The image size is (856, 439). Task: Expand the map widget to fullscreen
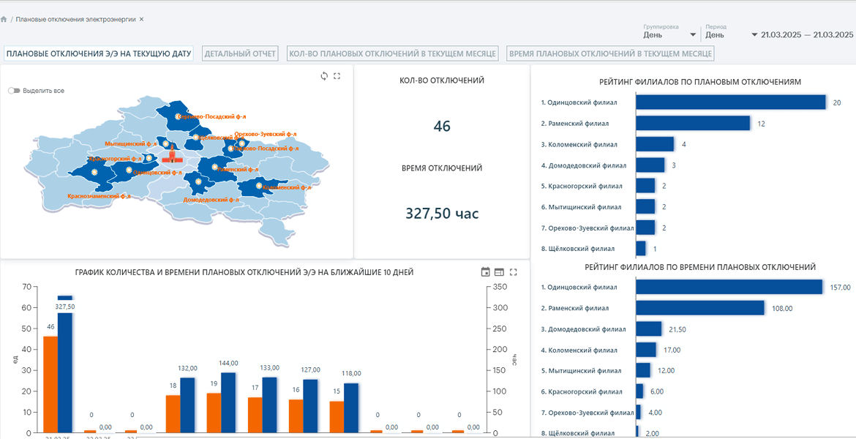point(337,76)
